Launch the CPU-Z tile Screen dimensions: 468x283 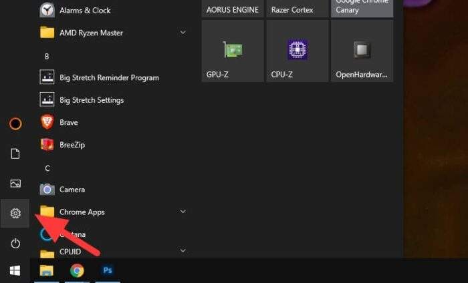(x=298, y=51)
